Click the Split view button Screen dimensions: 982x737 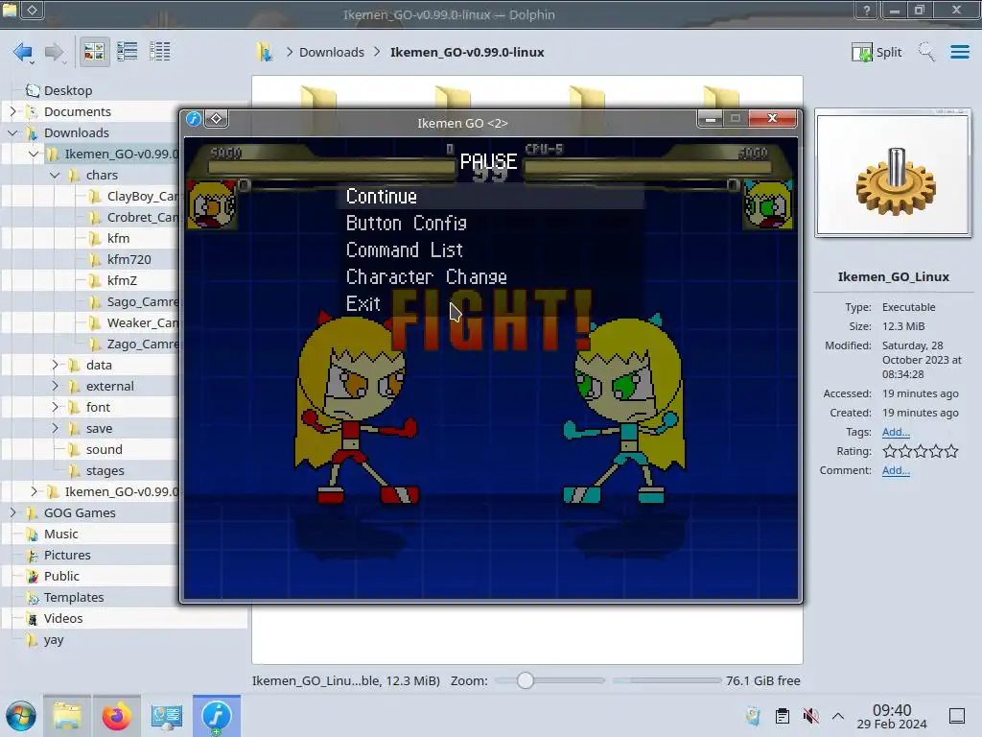point(877,52)
